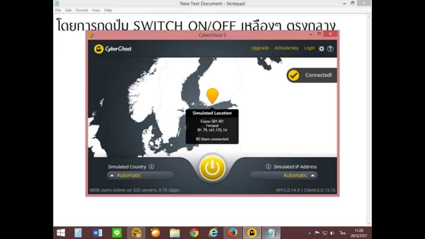This screenshot has width=425, height=239.
Task: Click the network icon in the system tray
Action: (x=325, y=233)
